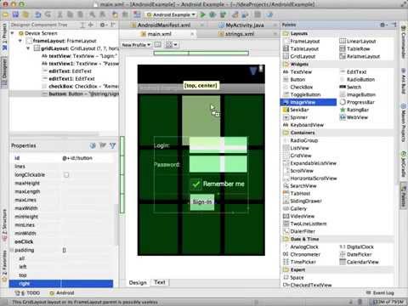
Task: Click the Find magnifier toolbar icon
Action: (x=92, y=14)
